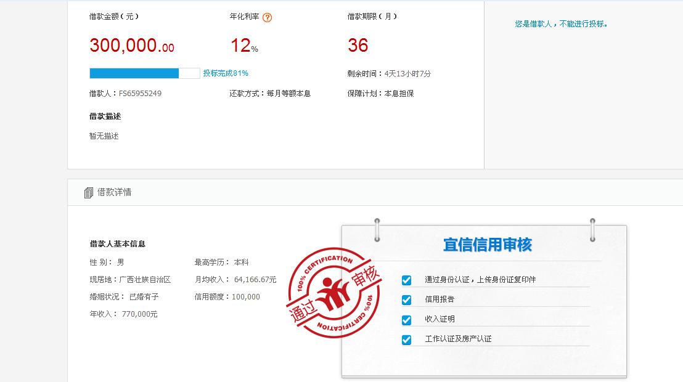
Task: Click the red certification passed stamp
Action: click(334, 293)
